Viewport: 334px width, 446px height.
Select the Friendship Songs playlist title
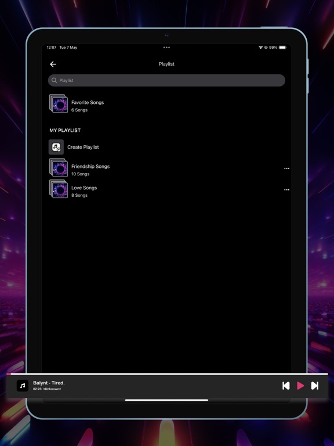pos(90,167)
